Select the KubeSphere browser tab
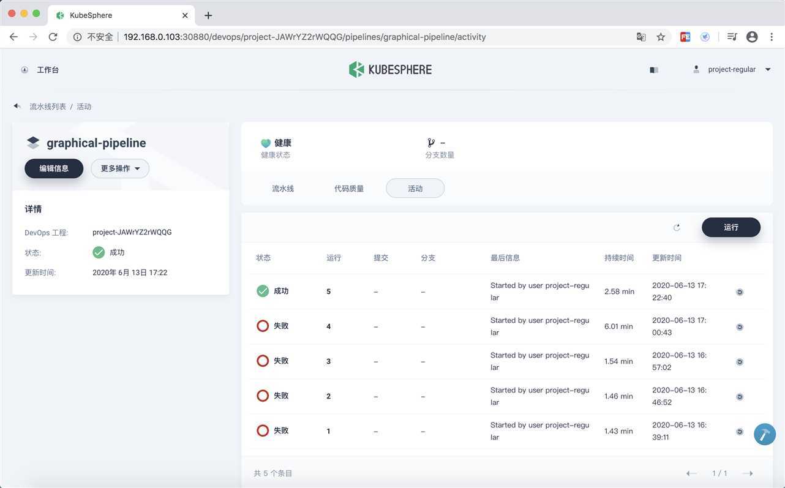The width and height of the screenshot is (785, 488). coord(121,15)
